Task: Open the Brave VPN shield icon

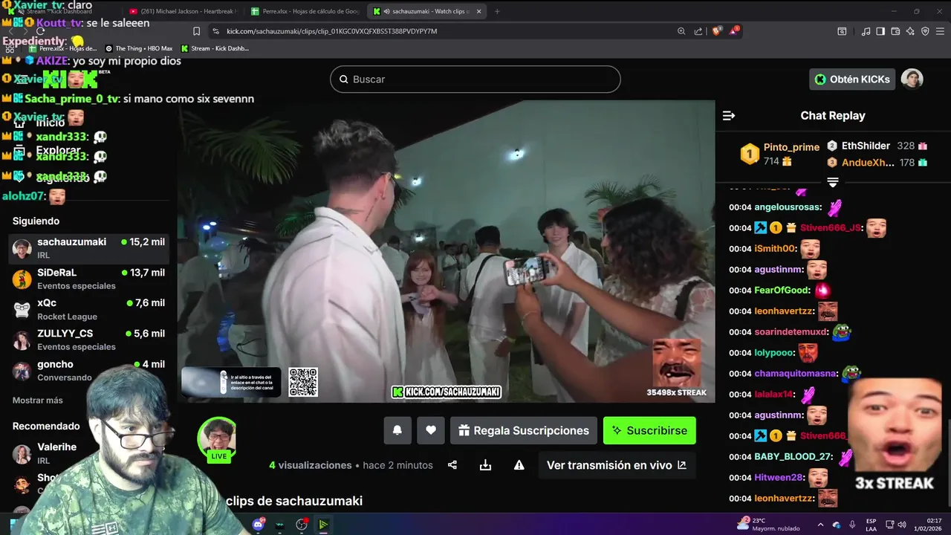Action: [925, 31]
